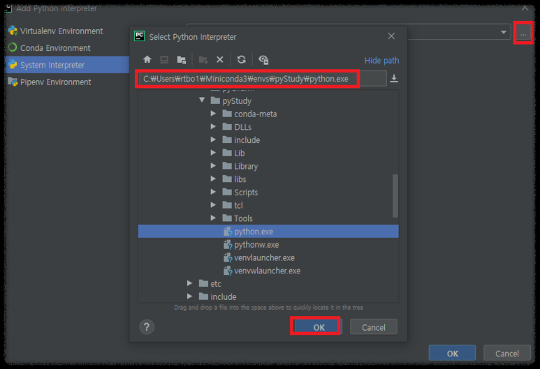
Task: Click the download arrow next to path field
Action: point(394,79)
